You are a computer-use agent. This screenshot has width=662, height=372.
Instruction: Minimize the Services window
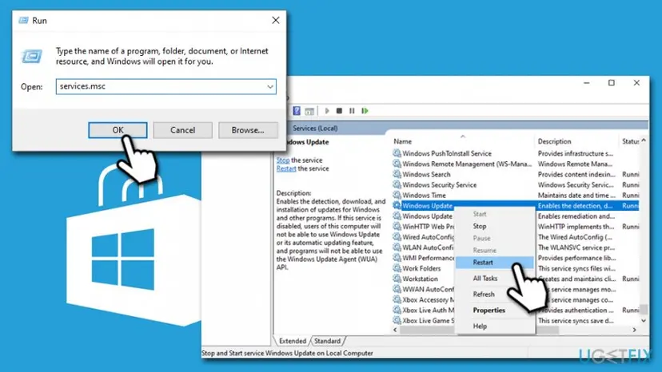tap(586, 83)
